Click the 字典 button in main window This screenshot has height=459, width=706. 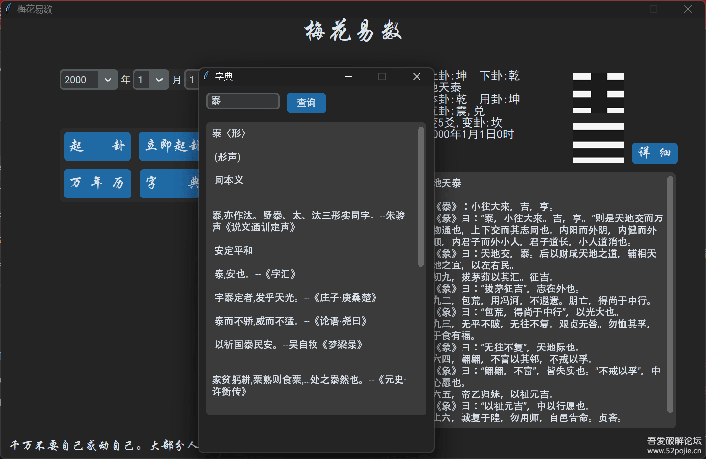(x=170, y=183)
